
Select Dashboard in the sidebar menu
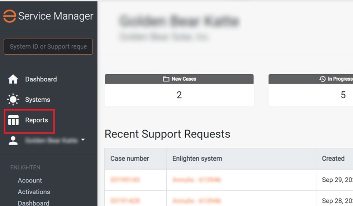pos(40,79)
